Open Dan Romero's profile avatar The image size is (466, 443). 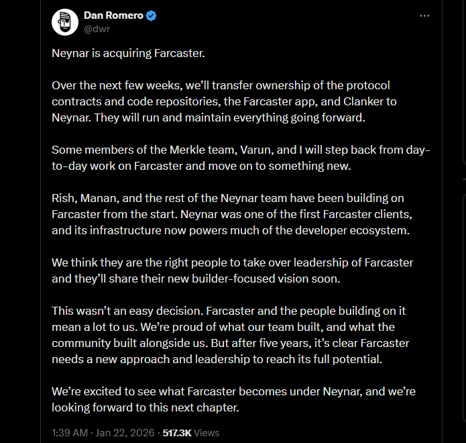(x=65, y=23)
